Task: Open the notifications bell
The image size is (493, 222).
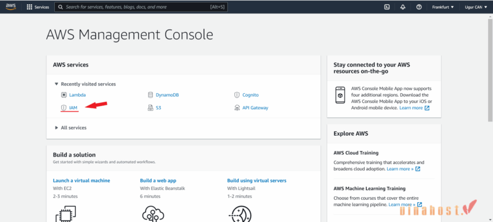Action: click(x=403, y=7)
